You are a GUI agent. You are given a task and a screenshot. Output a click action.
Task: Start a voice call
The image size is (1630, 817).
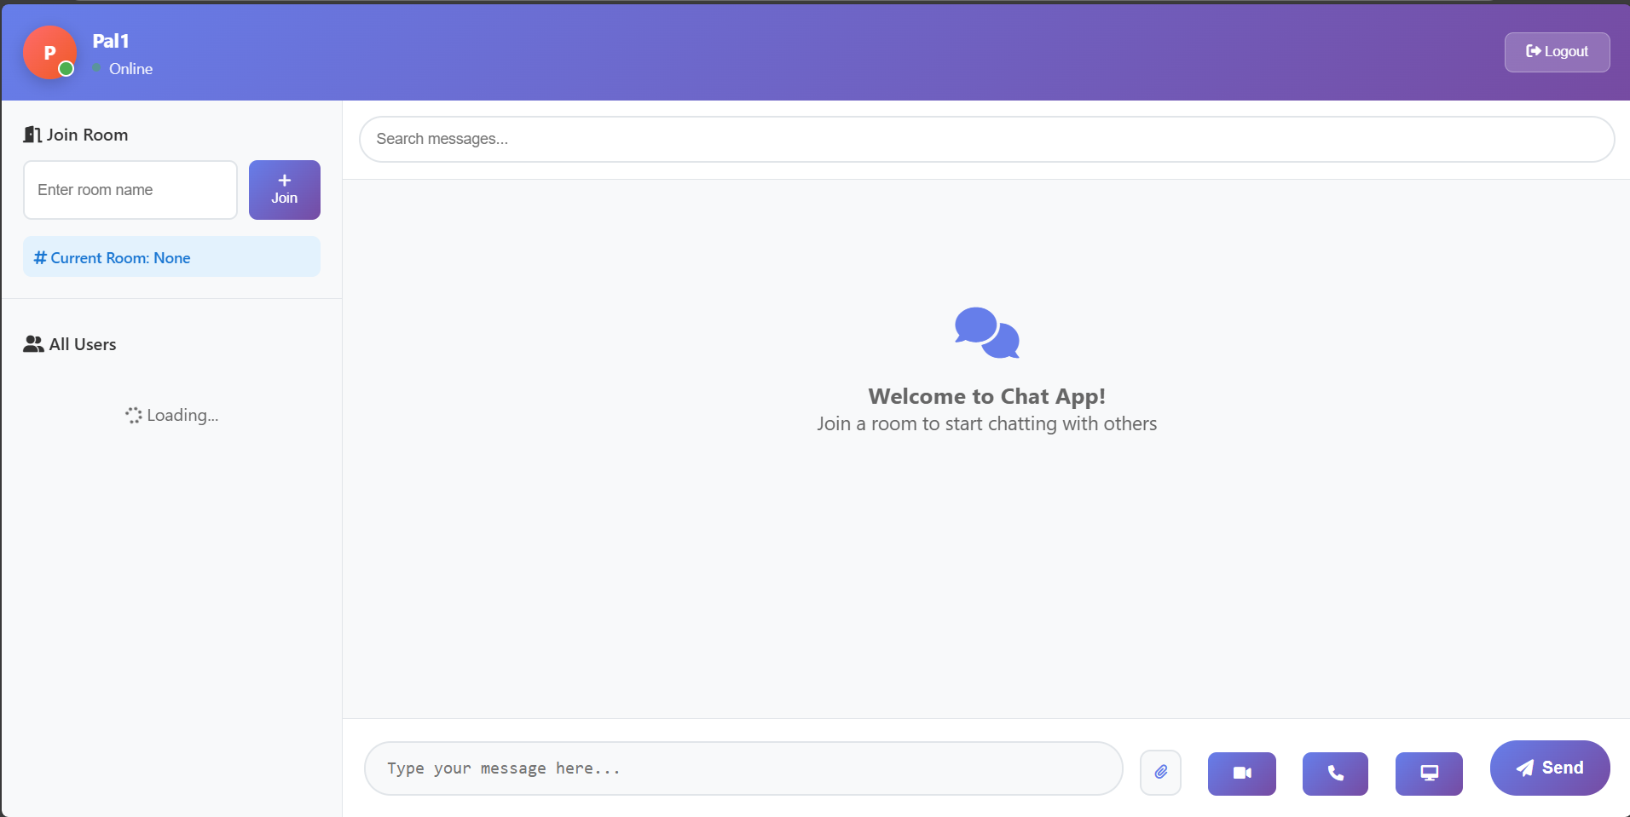tap(1335, 773)
